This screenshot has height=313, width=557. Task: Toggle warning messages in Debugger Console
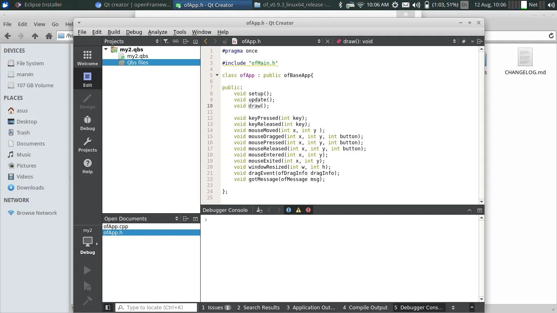pyautogui.click(x=298, y=210)
